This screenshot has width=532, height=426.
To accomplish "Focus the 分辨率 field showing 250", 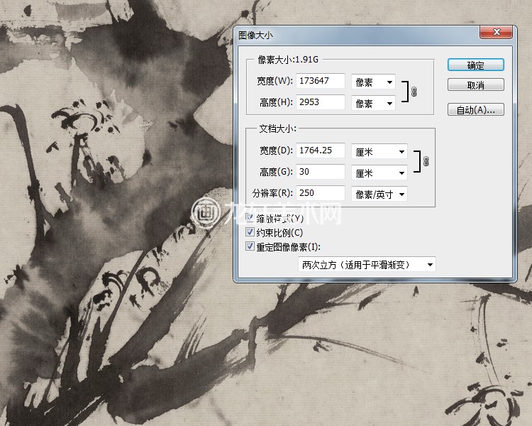I will tap(321, 193).
